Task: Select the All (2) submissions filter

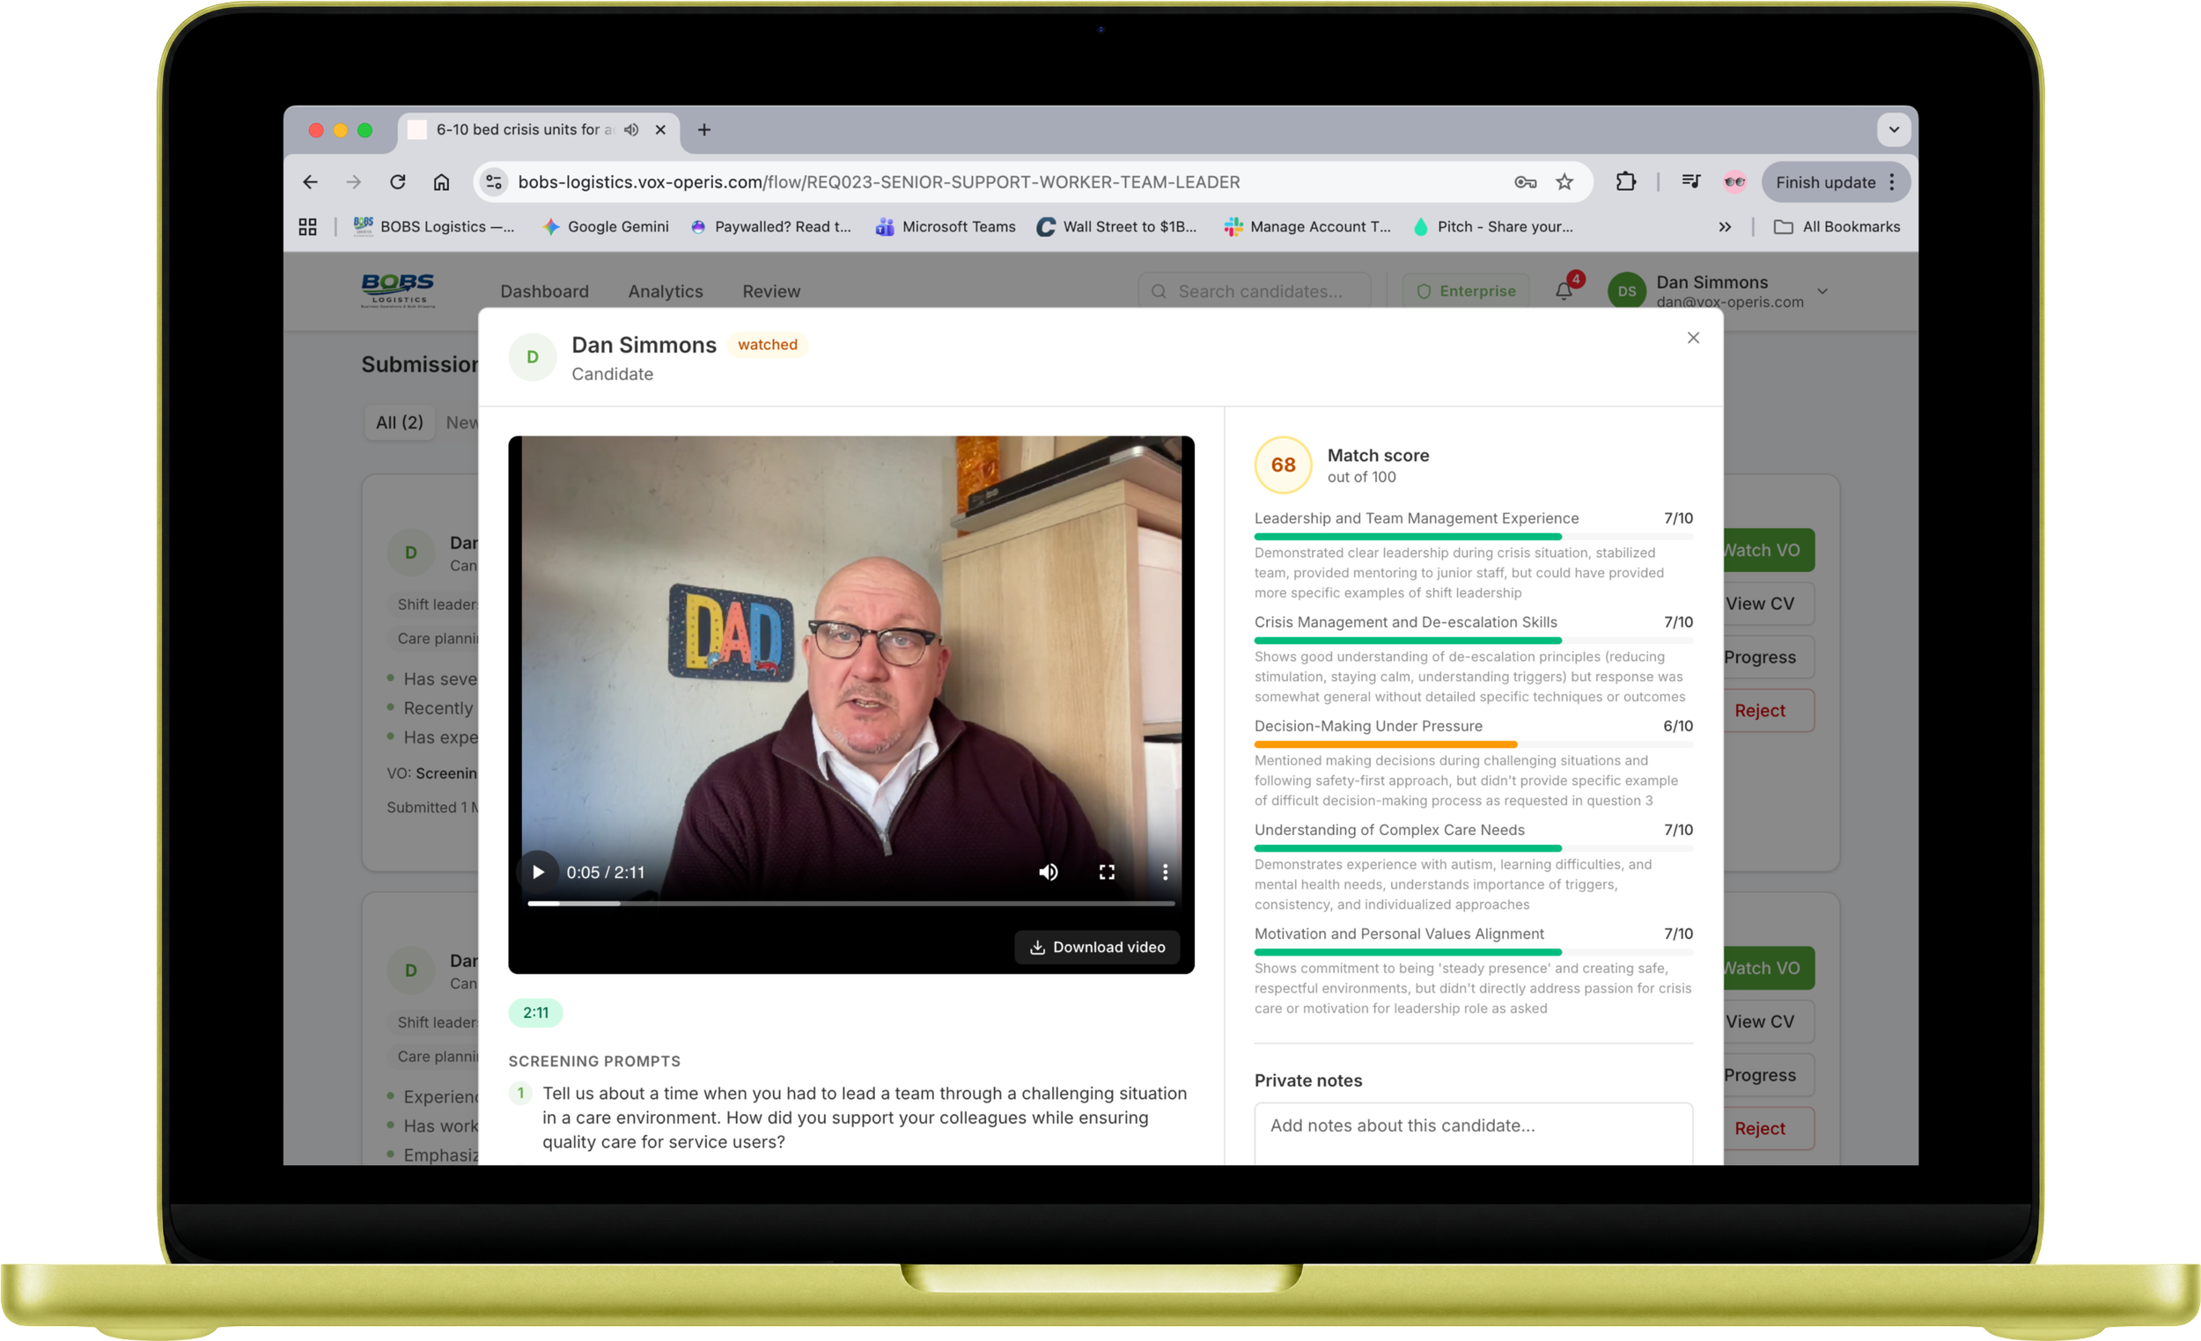Action: coord(400,422)
